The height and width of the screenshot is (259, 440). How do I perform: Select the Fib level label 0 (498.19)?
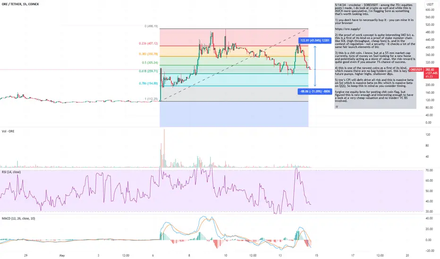(151, 26)
